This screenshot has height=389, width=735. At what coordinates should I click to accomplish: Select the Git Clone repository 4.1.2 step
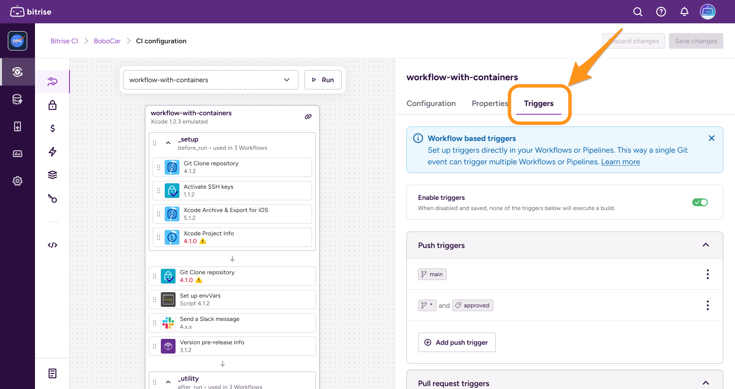click(232, 167)
